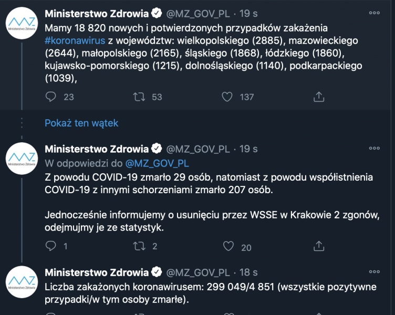Like the tweet with 137 likes
The width and height of the screenshot is (395, 315).
tap(227, 97)
